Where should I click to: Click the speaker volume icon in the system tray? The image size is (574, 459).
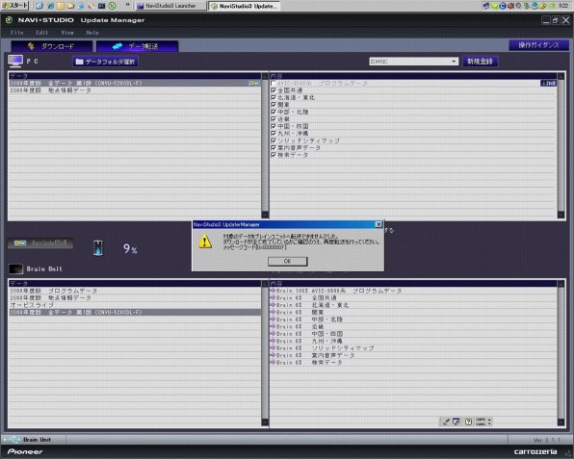510,6
